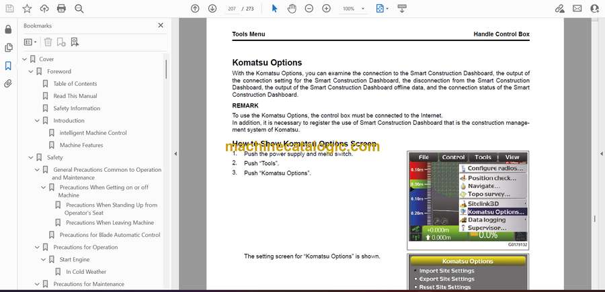Click the scrolling mode keyboard icon
The height and width of the screenshot is (292, 605).
tap(402, 9)
